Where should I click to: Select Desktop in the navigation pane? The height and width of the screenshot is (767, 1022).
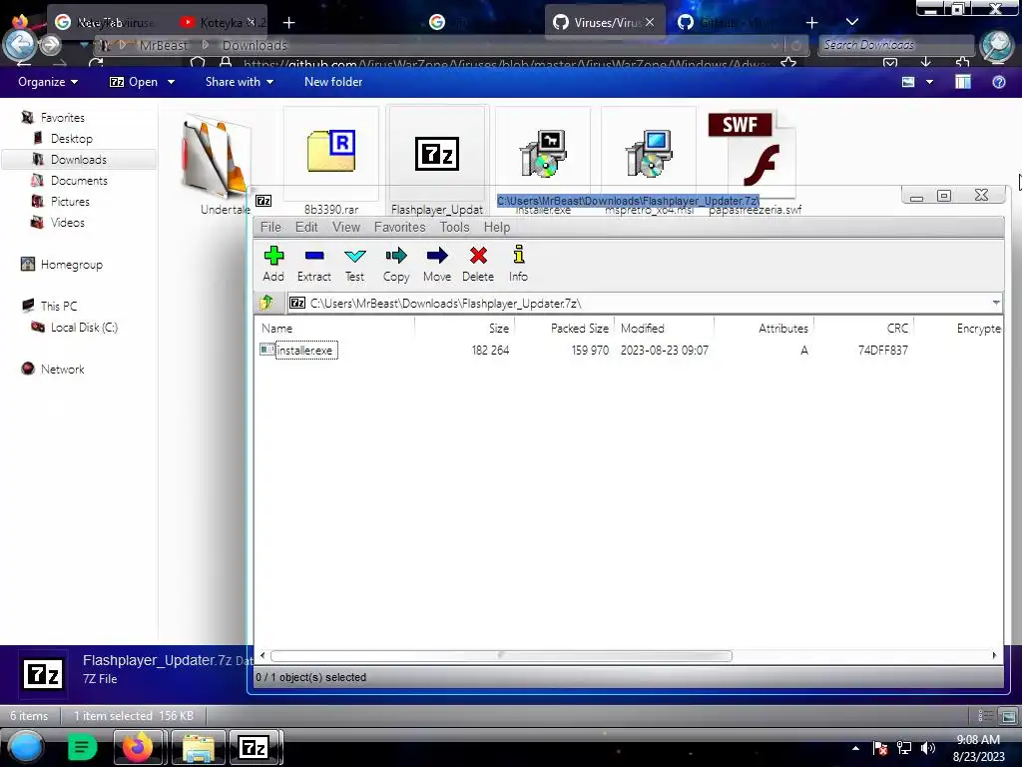pos(72,138)
